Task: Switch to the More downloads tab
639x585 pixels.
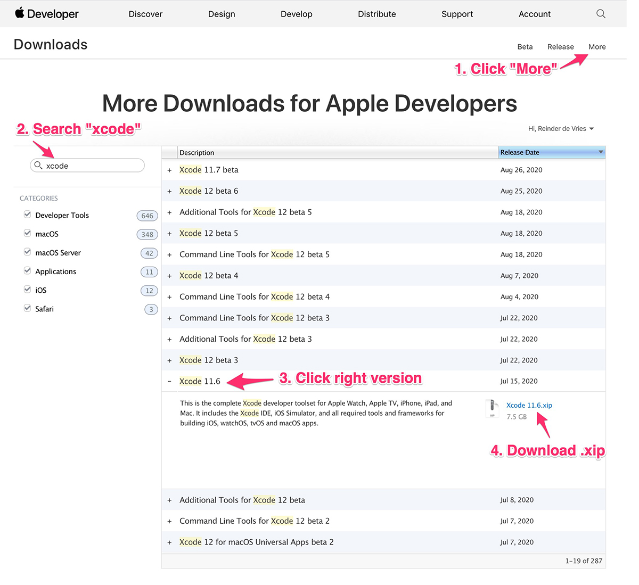Action: tap(597, 47)
